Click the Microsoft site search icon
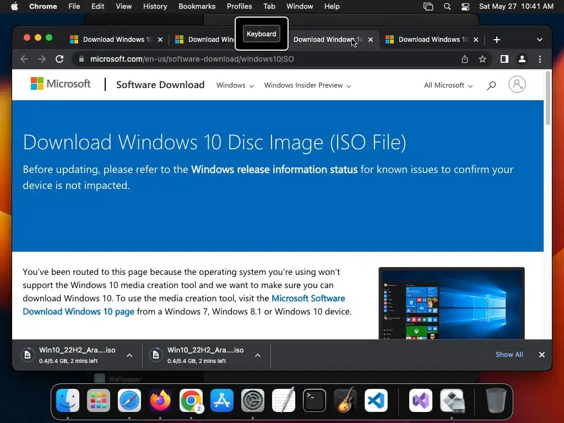The height and width of the screenshot is (423, 564). (x=491, y=85)
